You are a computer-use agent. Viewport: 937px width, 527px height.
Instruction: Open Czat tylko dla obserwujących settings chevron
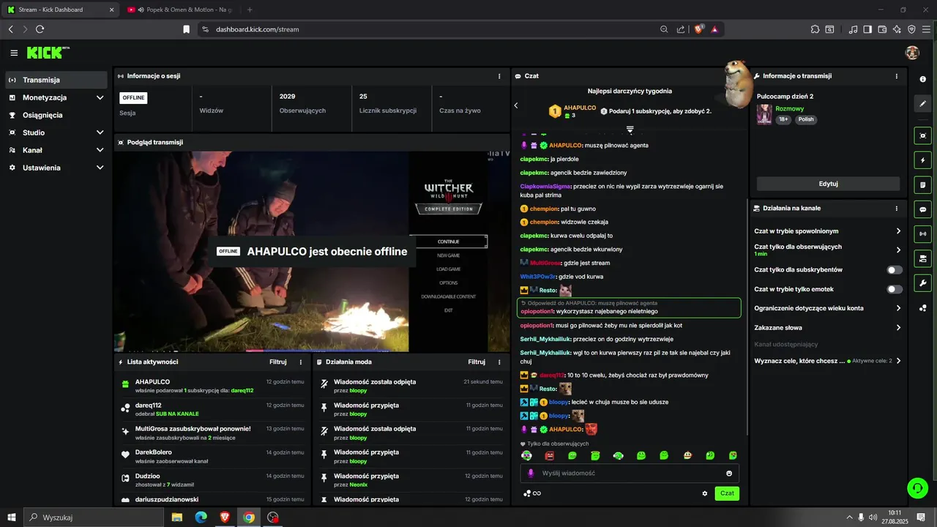898,250
